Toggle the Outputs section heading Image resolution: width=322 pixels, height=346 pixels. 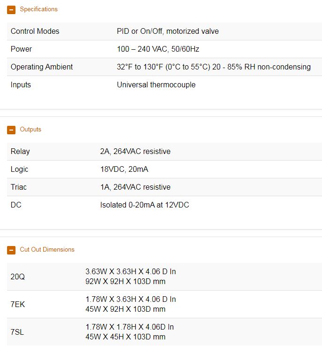31,130
